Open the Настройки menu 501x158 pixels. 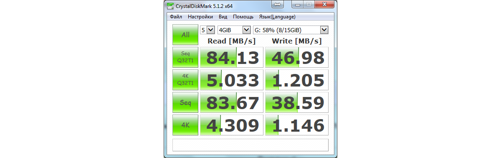(200, 17)
